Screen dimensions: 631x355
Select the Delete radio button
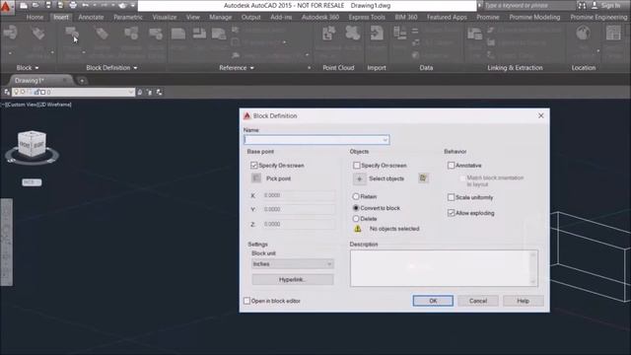click(356, 219)
